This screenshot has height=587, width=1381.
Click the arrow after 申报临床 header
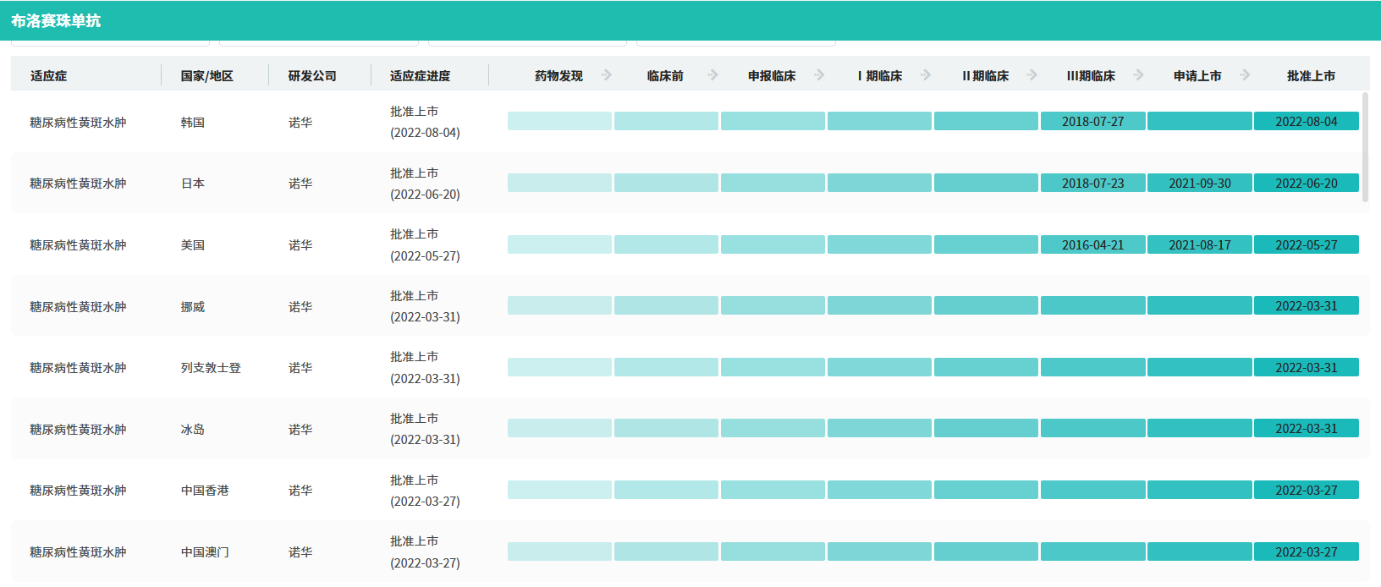click(x=820, y=75)
